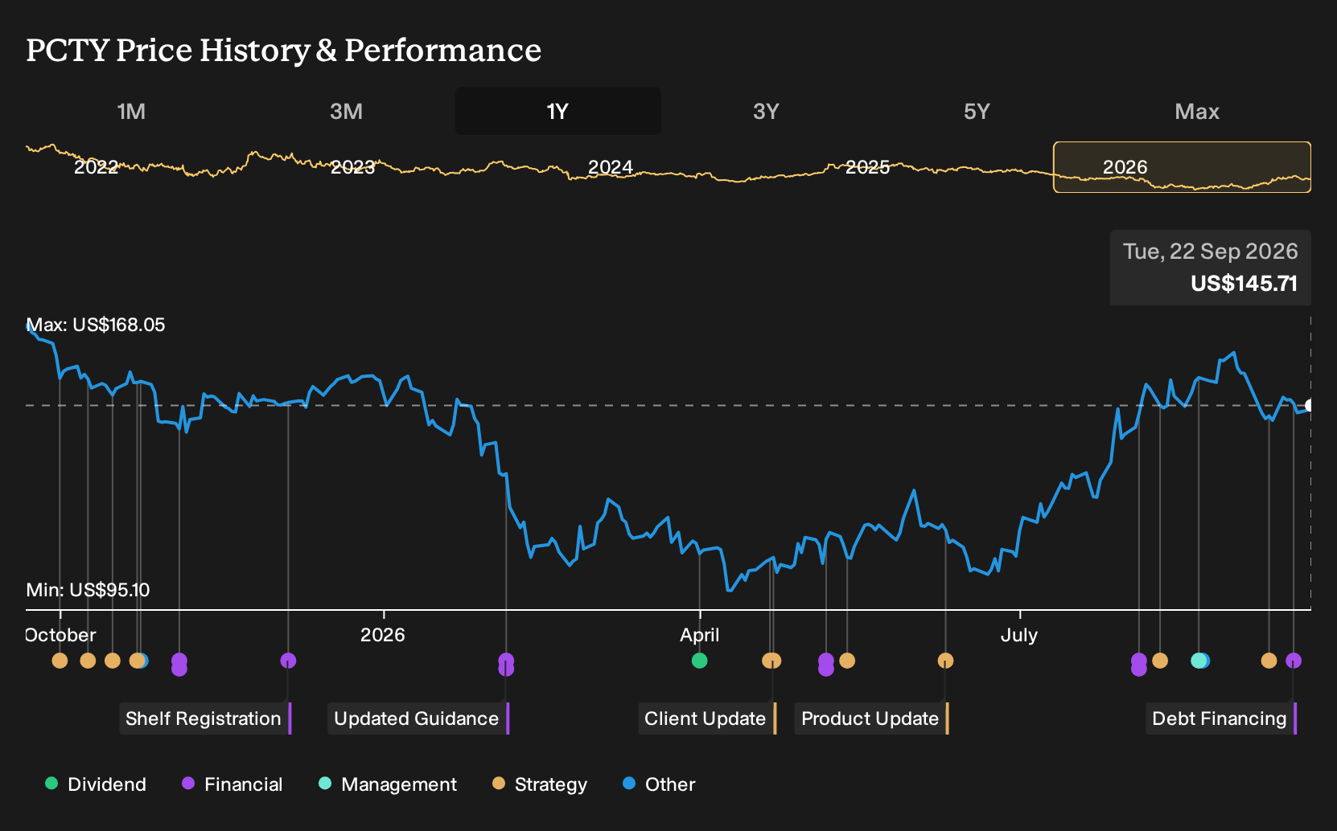Toggle the Other legend filter
This screenshot has width=1337, height=831.
[659, 784]
